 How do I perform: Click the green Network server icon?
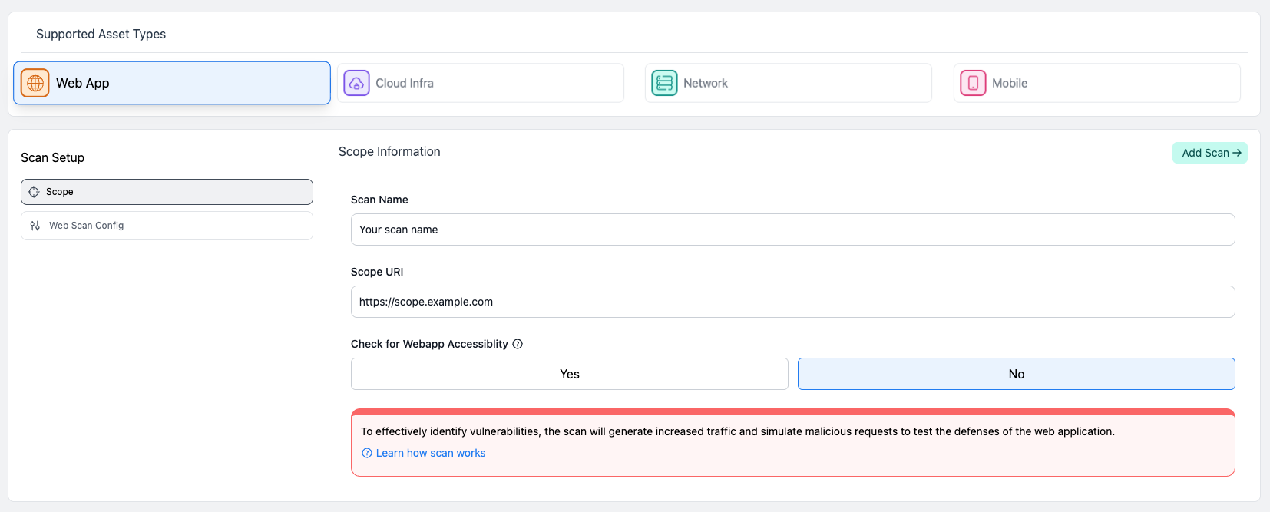point(664,83)
